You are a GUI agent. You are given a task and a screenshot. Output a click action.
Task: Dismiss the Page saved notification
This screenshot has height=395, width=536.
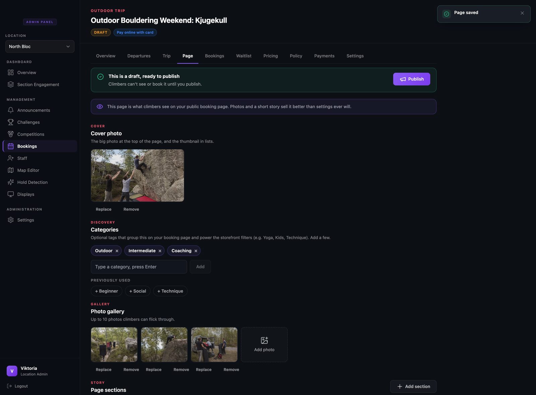coord(522,13)
